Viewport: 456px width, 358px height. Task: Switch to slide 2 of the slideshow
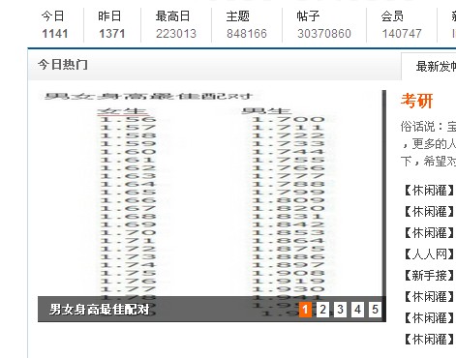coord(322,310)
